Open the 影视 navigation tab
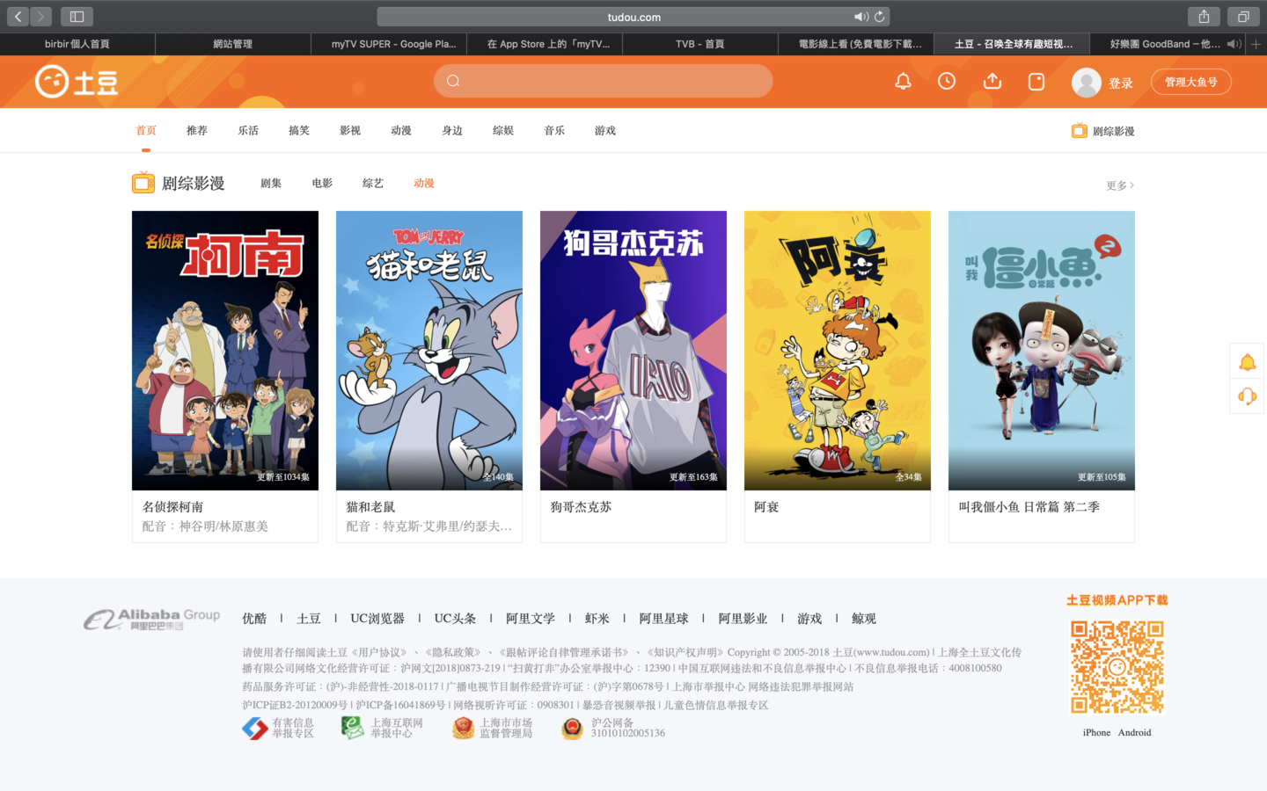Screen dimensions: 1267x791 coord(350,130)
